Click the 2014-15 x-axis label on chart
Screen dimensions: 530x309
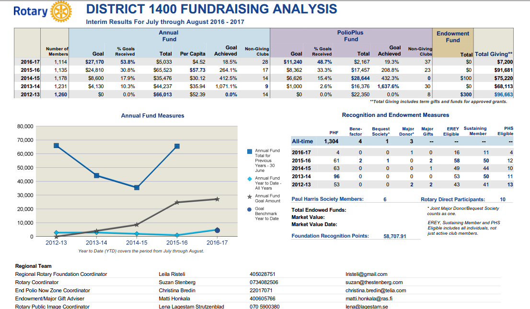tap(137, 243)
